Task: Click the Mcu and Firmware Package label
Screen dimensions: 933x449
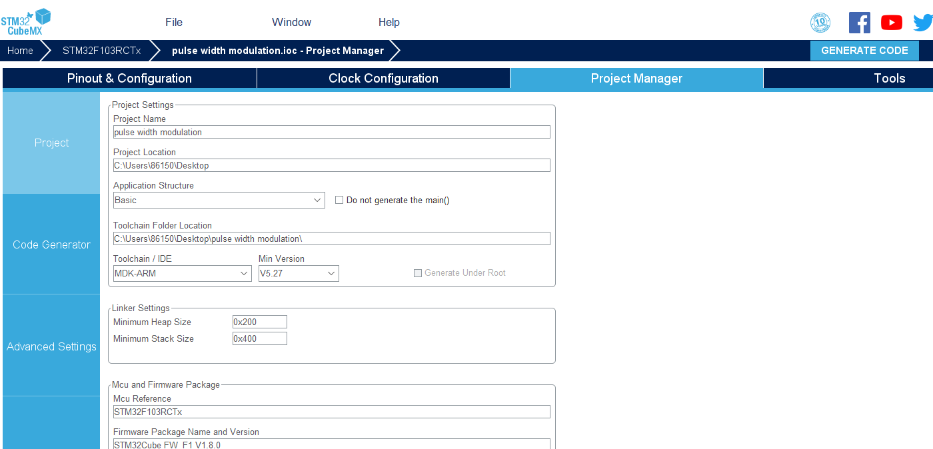Action: coord(166,384)
